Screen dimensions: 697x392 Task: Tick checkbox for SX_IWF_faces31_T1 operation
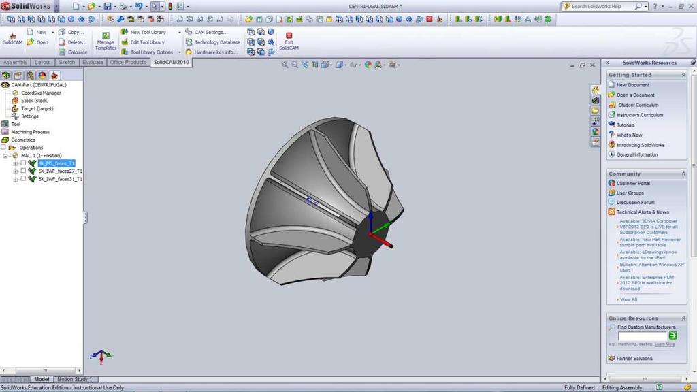click(23, 179)
